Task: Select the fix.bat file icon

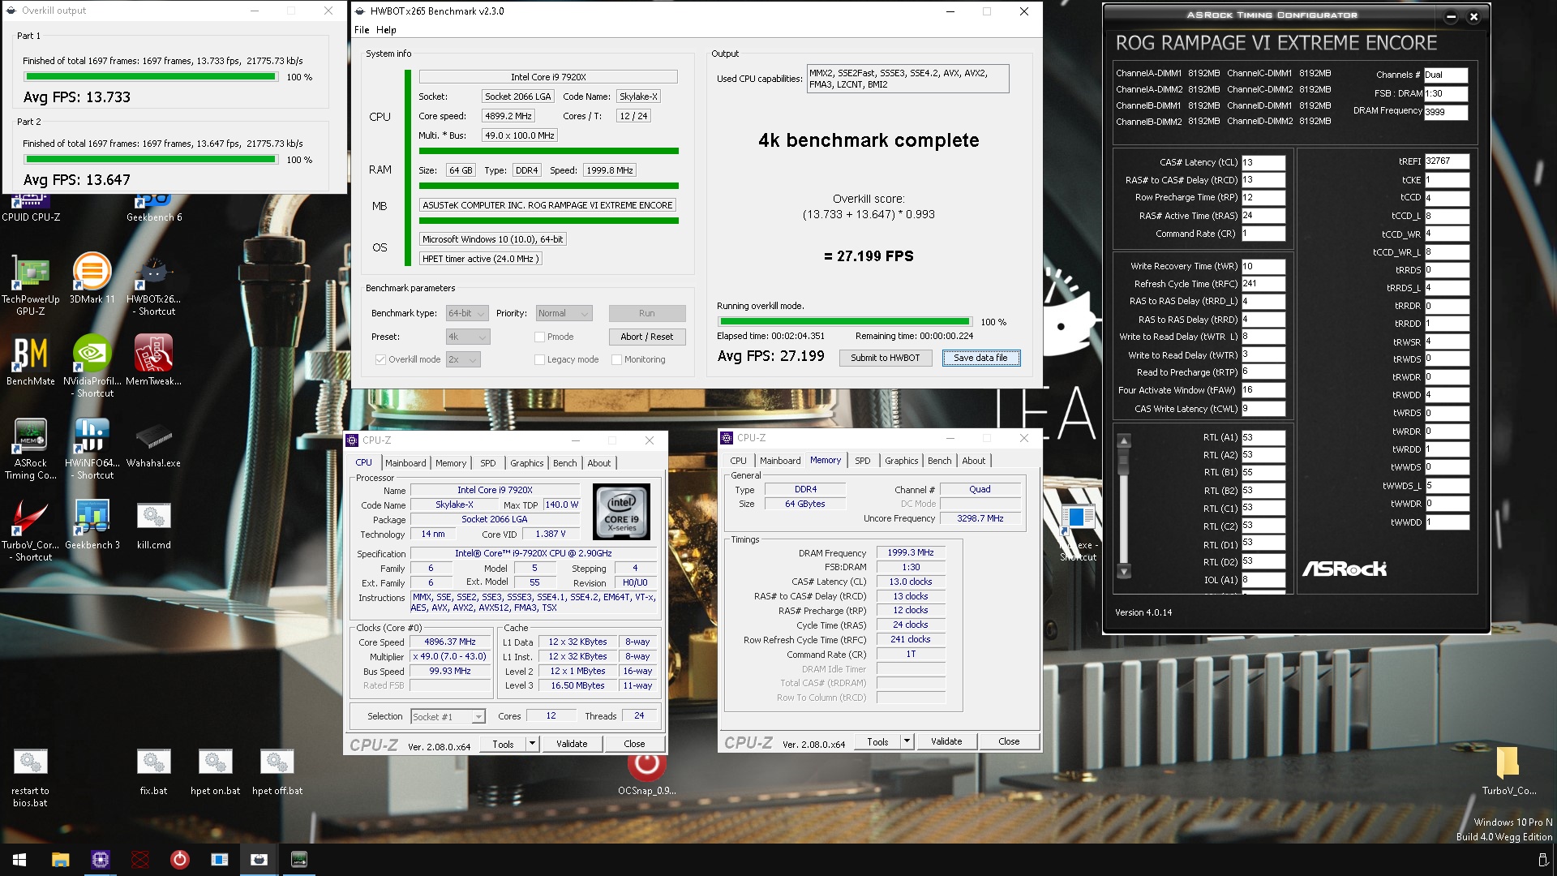Action: click(x=154, y=771)
